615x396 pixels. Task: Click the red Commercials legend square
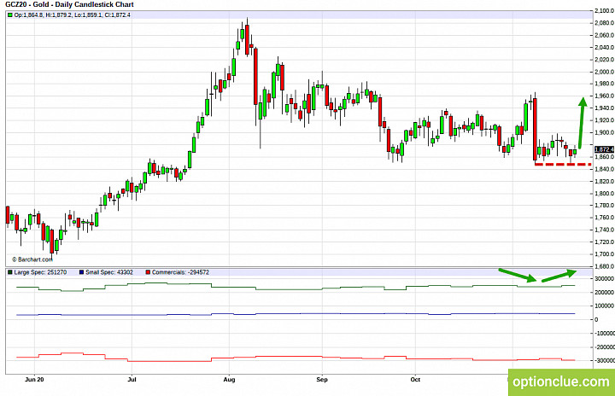(148, 272)
